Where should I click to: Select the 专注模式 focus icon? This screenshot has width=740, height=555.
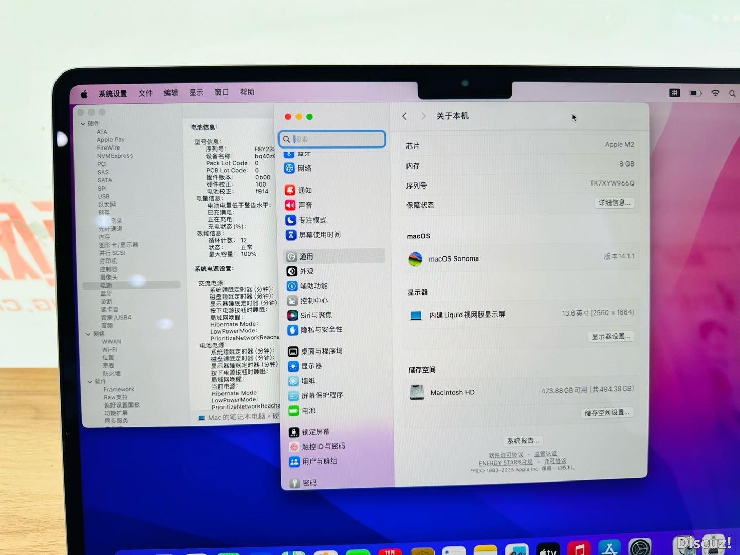[290, 220]
